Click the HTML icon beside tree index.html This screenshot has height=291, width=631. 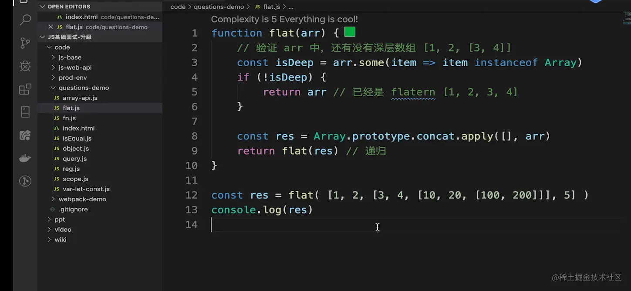point(57,129)
